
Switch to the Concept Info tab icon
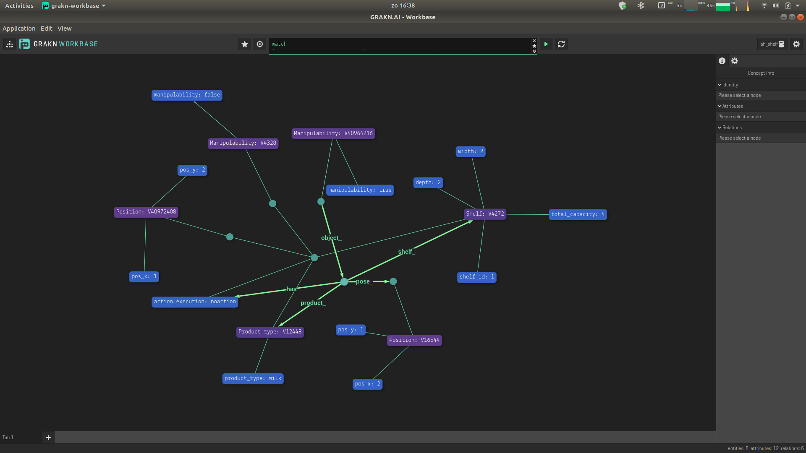coord(722,61)
